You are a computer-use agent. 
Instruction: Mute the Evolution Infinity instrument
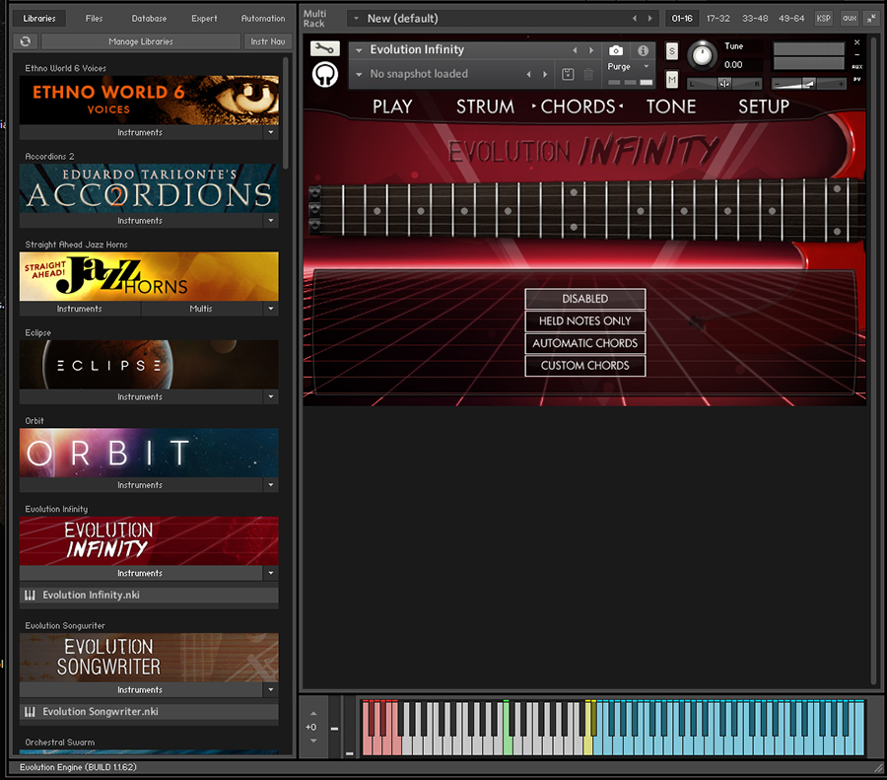[x=672, y=79]
